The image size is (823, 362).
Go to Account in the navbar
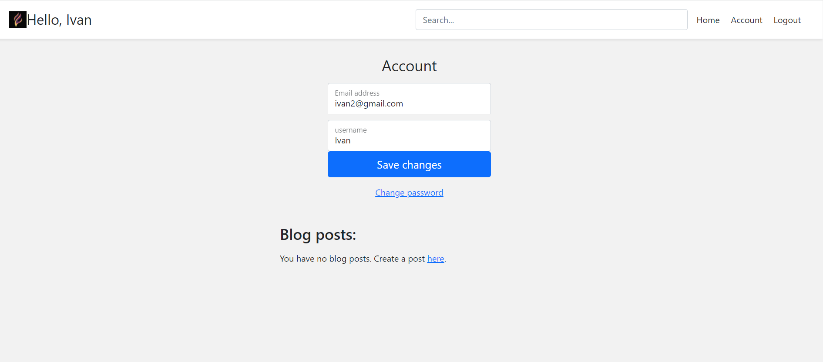(x=746, y=20)
